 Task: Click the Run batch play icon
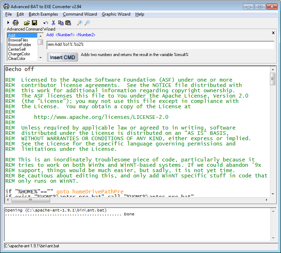click(x=8, y=23)
